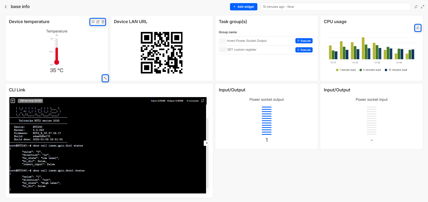Refresh the dashboard using the top refresh icon

(416, 7)
